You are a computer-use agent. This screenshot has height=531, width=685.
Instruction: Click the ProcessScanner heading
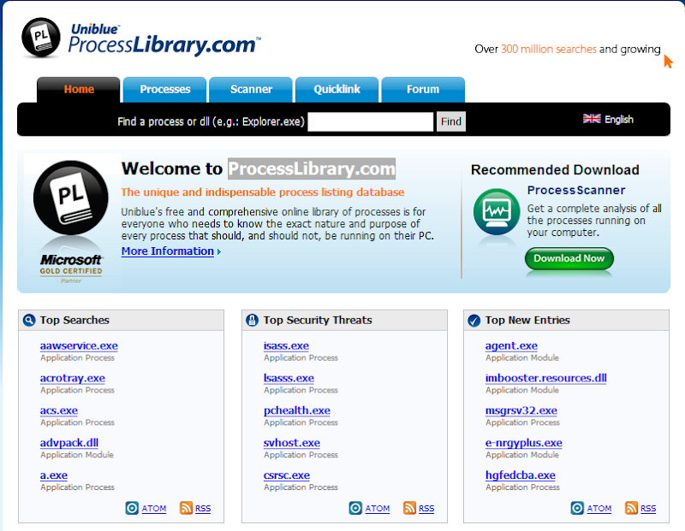[576, 190]
